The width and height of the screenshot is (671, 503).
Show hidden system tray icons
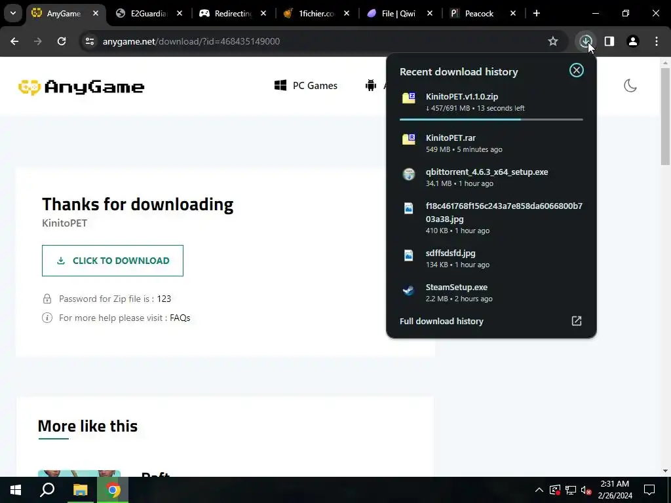[539, 490]
